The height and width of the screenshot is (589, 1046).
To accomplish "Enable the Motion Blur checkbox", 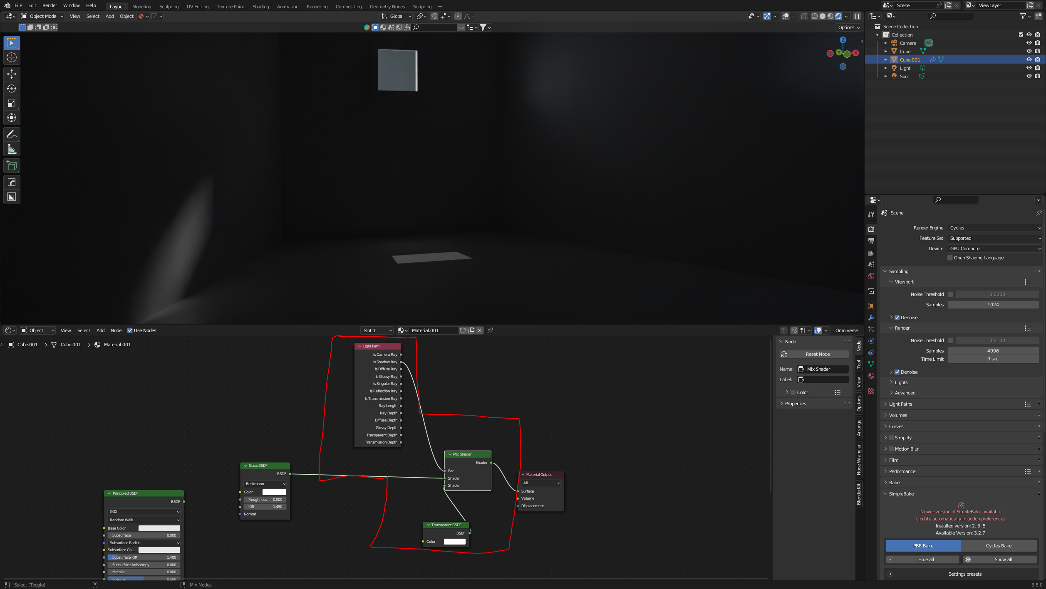I will point(891,449).
